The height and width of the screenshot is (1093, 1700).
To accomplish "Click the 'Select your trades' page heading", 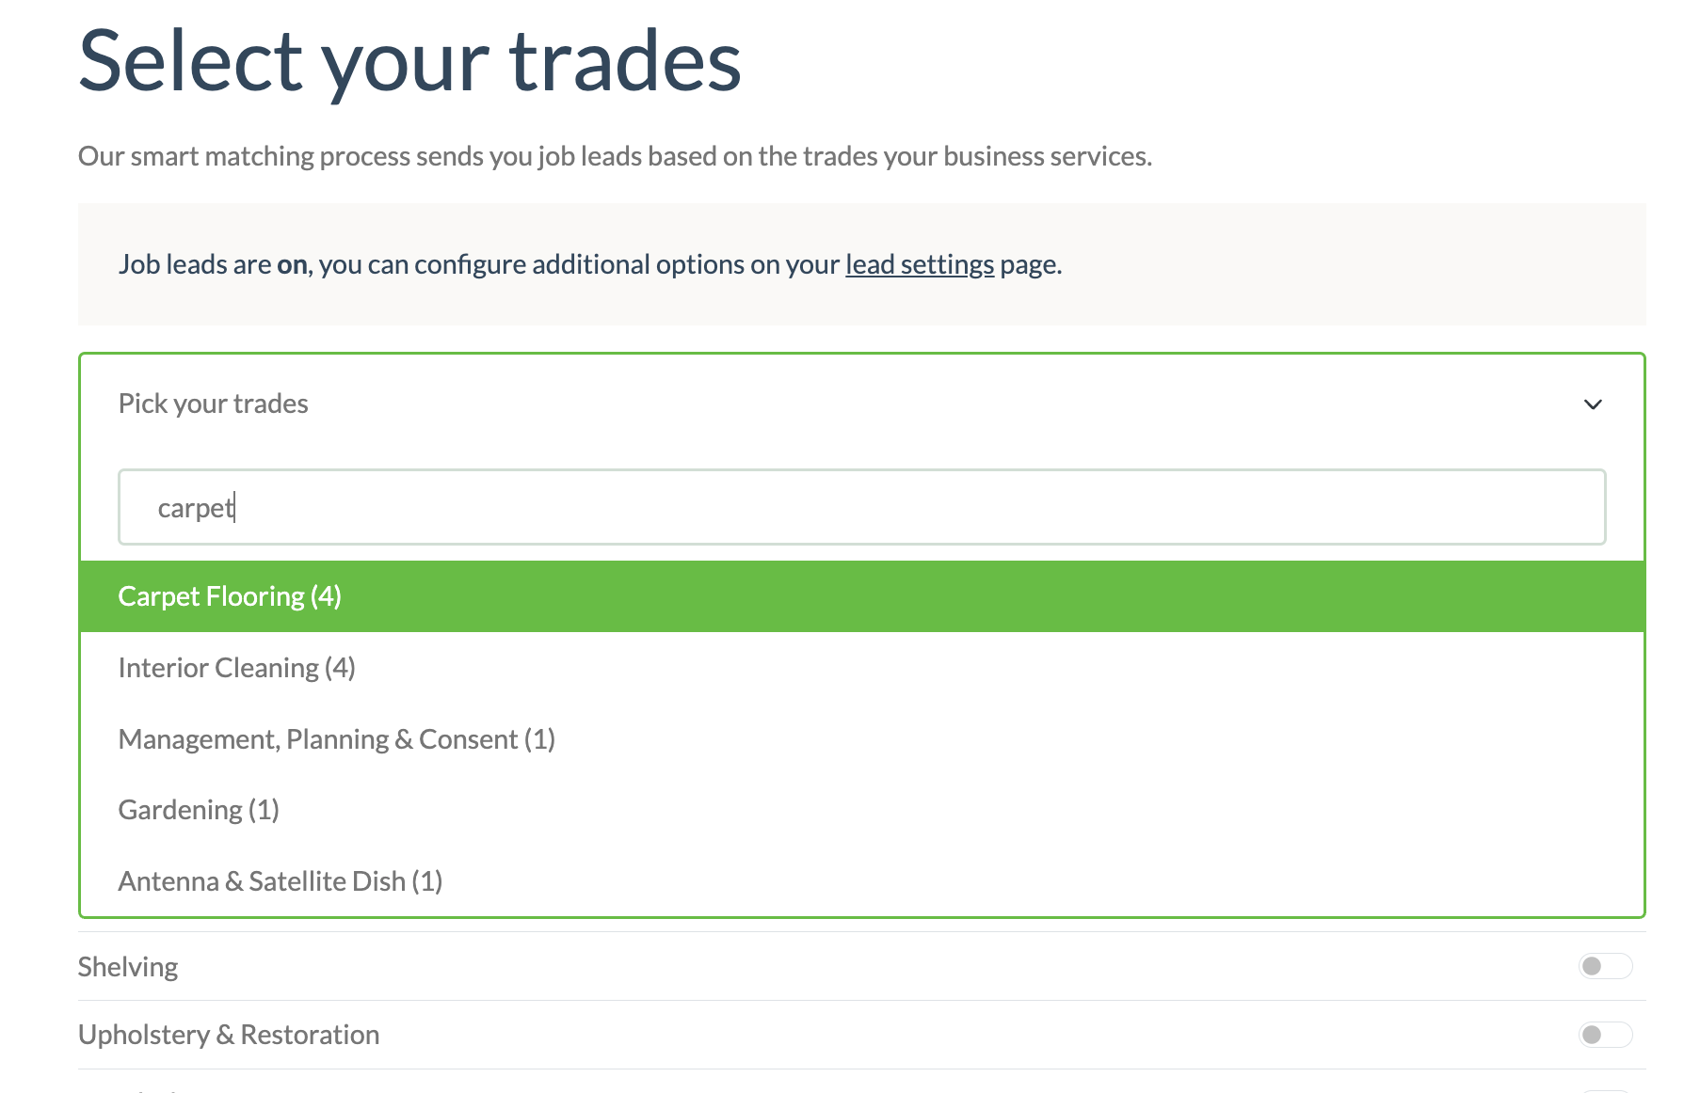I will [409, 61].
